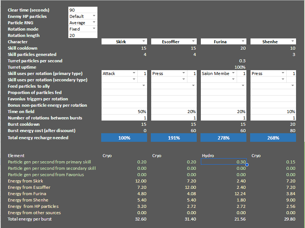Open the Furina character dropdown
Viewport: 305px width, 228px height.
tap(243, 41)
